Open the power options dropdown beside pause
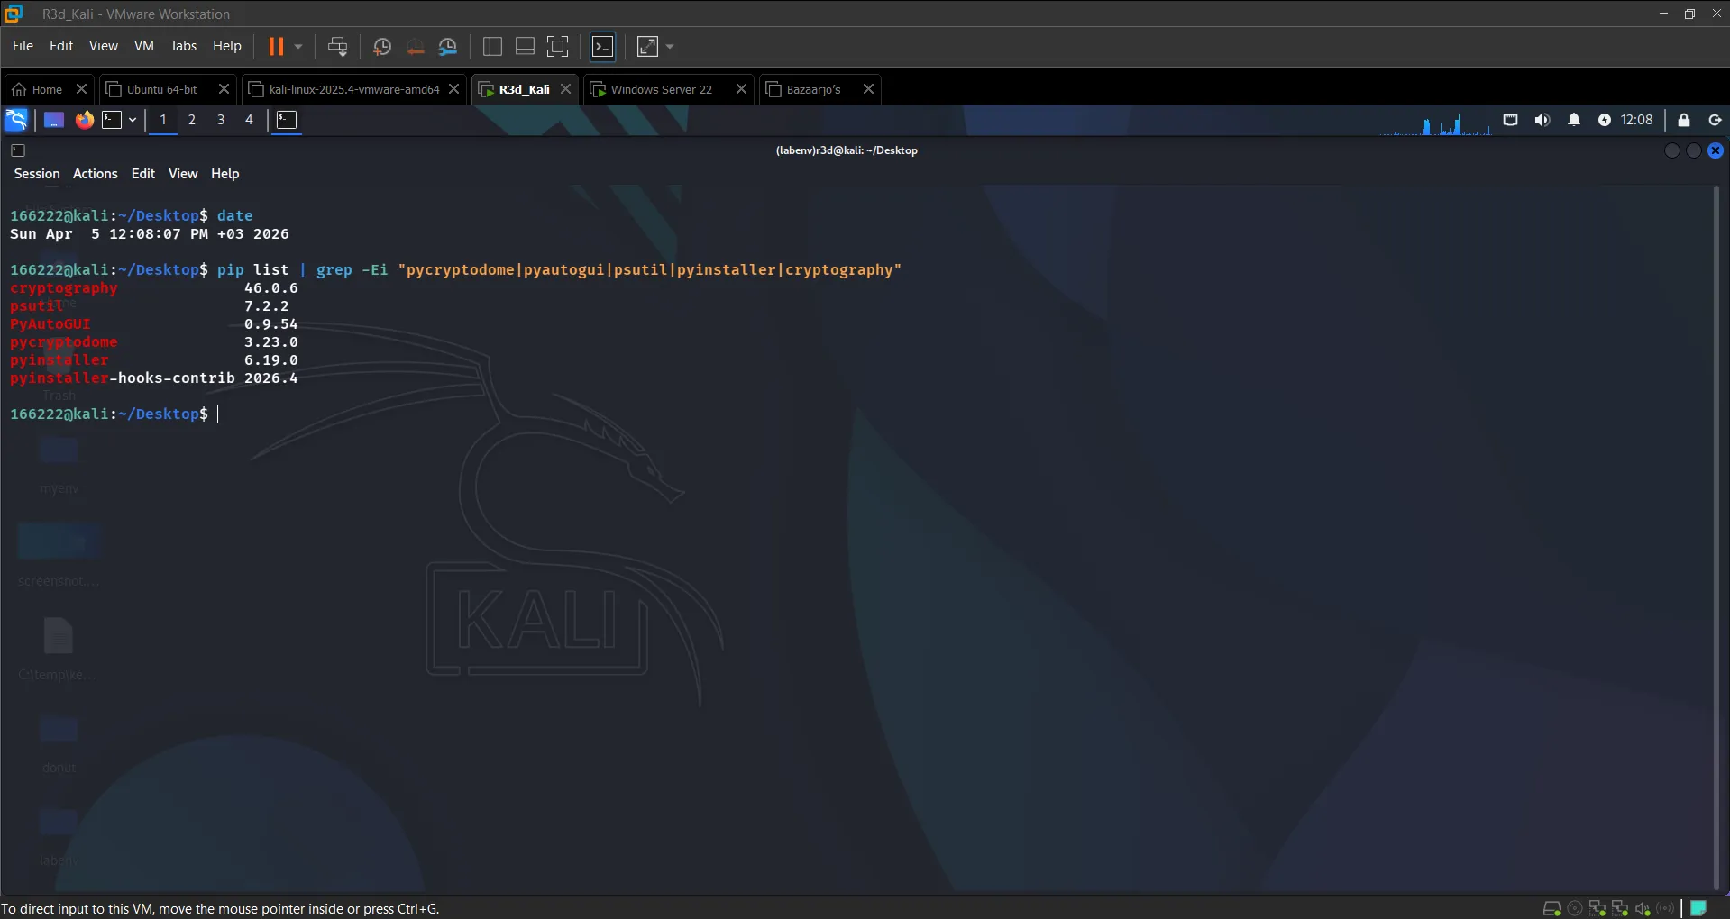Image resolution: width=1730 pixels, height=919 pixels. coord(298,46)
